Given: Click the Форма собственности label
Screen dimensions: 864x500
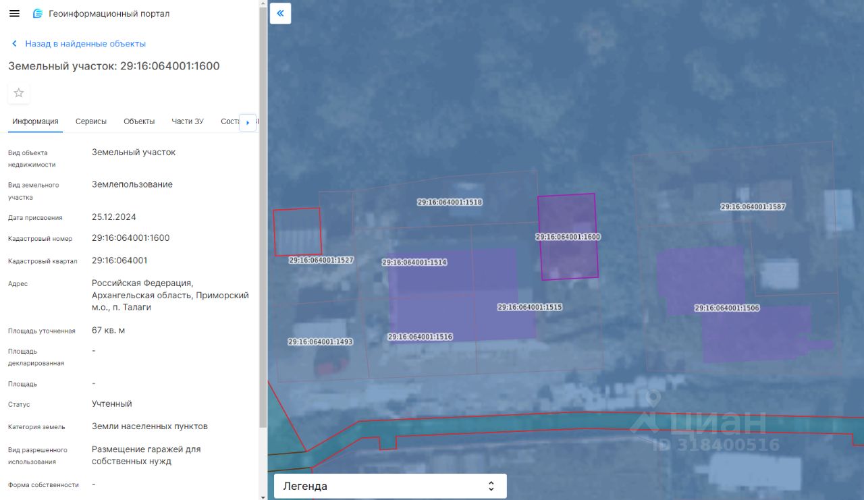Looking at the screenshot, I should (43, 485).
